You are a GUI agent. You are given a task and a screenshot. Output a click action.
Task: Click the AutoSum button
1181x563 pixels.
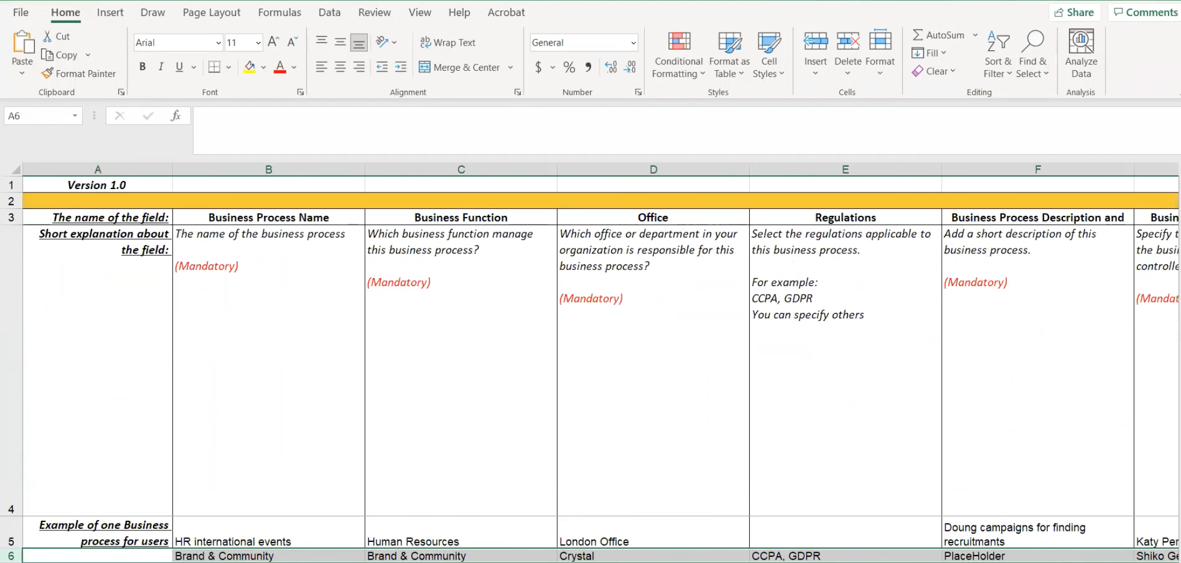[938, 35]
